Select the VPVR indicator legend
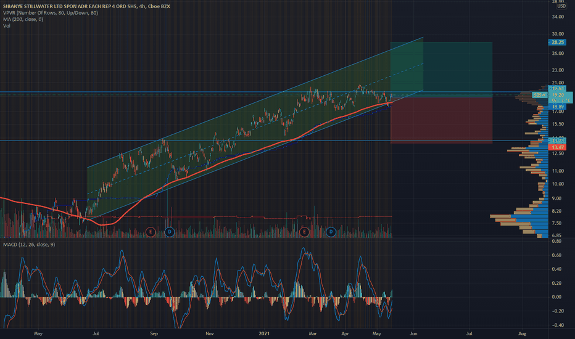 point(51,13)
